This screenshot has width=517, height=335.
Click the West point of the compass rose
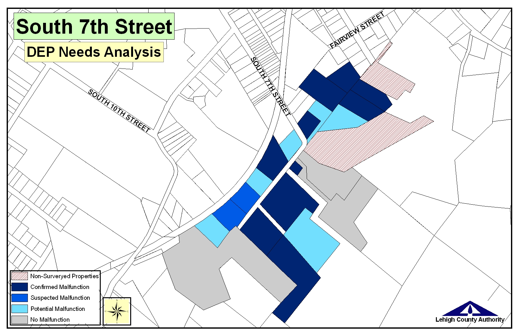pyautogui.click(x=106, y=312)
